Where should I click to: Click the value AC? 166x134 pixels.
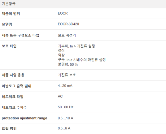pyautogui.click(x=60, y=96)
